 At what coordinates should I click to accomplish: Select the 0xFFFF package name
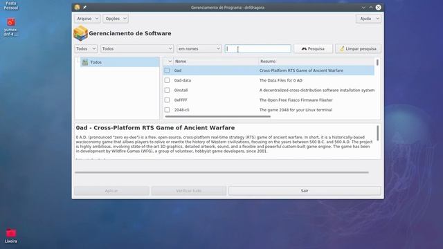click(181, 100)
